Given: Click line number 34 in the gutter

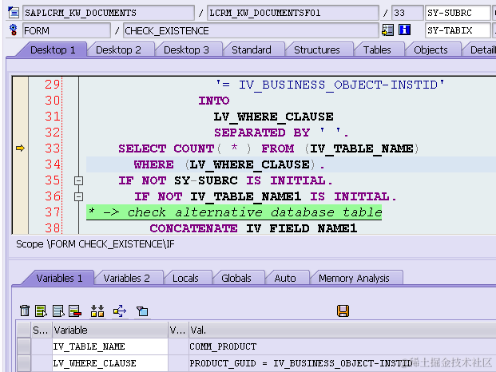Looking at the screenshot, I should (52, 164).
